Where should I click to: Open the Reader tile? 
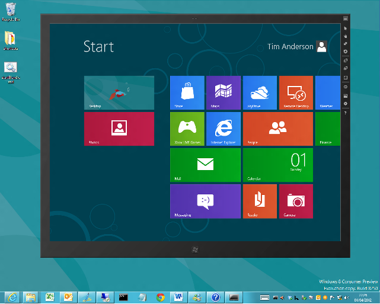click(x=260, y=201)
